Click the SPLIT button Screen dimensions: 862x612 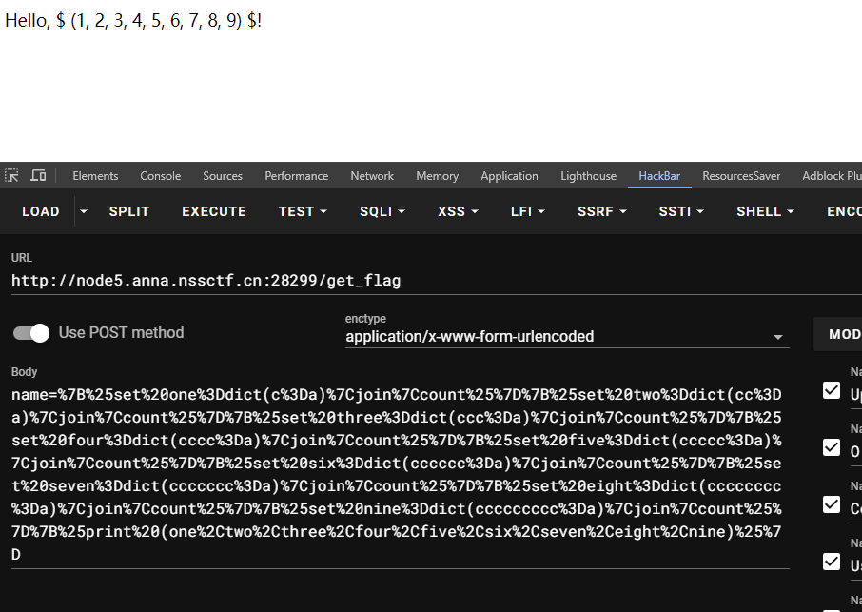pyautogui.click(x=129, y=211)
